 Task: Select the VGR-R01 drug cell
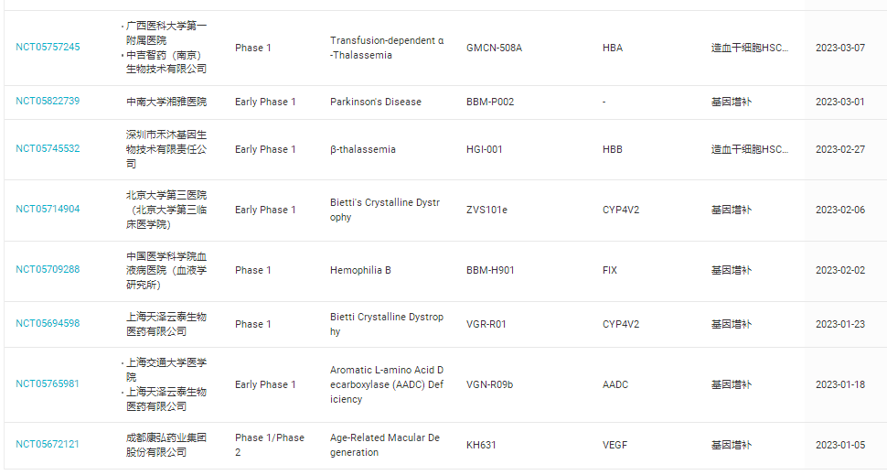[486, 324]
